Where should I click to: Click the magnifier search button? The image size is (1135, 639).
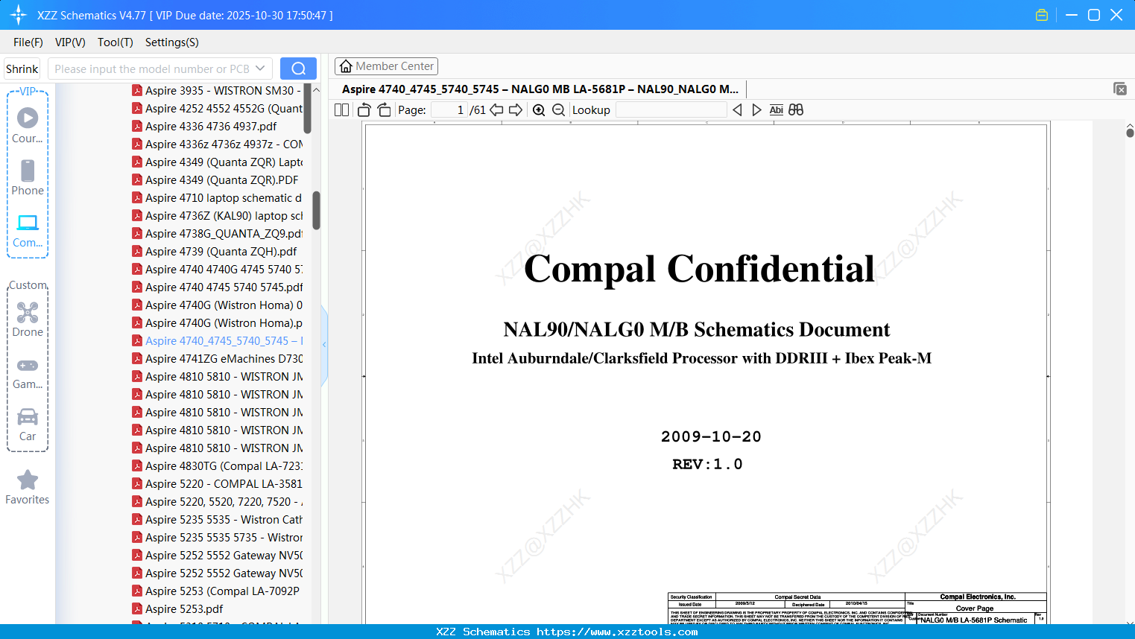298,69
